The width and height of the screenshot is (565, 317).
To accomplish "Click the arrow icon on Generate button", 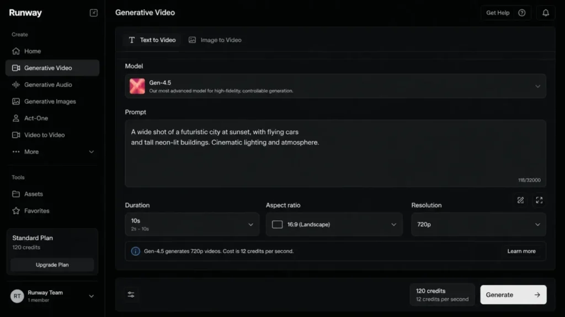I will [x=537, y=295].
